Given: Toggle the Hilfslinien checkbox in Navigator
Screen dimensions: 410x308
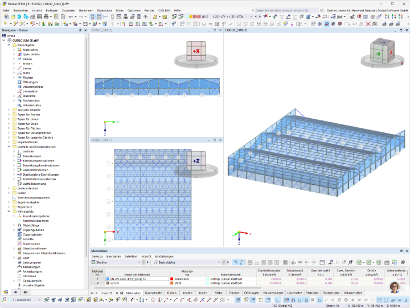Looking at the screenshot, I should pyautogui.click(x=19, y=276).
